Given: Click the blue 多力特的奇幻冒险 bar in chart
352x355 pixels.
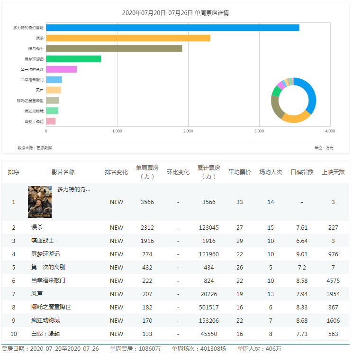Looking at the screenshot, I should pyautogui.click(x=172, y=28).
